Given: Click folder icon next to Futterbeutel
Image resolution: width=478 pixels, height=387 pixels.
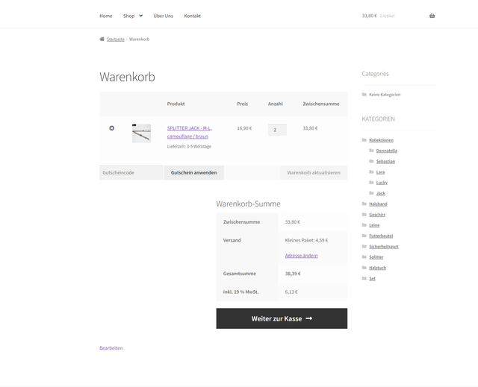Looking at the screenshot, I should coord(364,236).
